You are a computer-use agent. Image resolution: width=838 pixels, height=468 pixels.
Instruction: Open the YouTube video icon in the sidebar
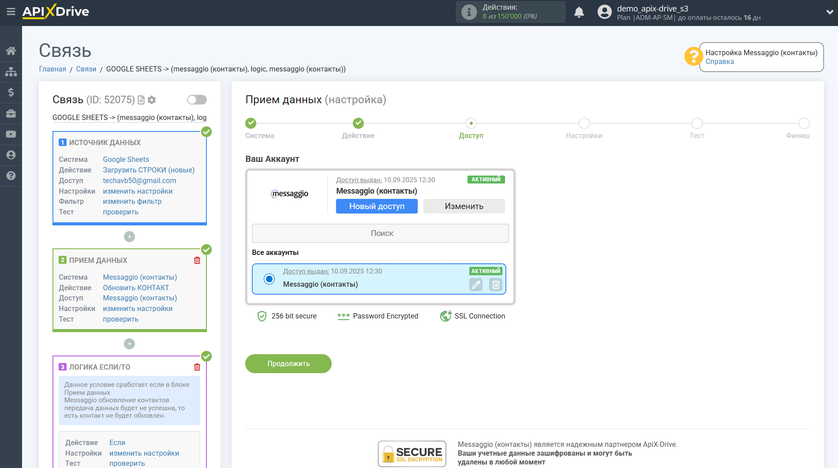(x=11, y=134)
